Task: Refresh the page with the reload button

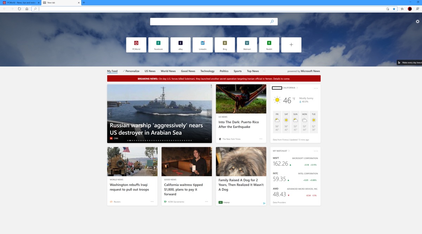Action: tap(19, 9)
